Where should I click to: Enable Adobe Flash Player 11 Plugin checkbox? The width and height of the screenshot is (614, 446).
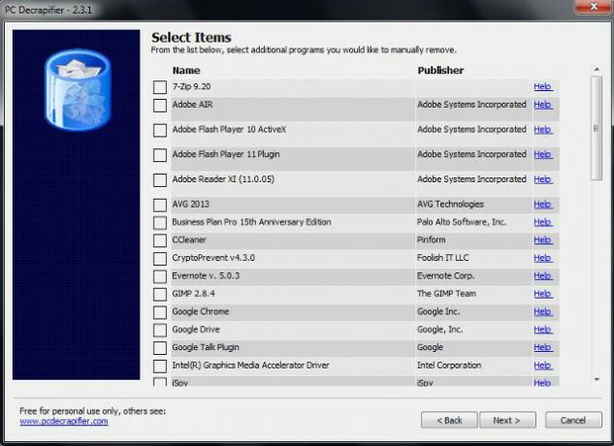[160, 155]
